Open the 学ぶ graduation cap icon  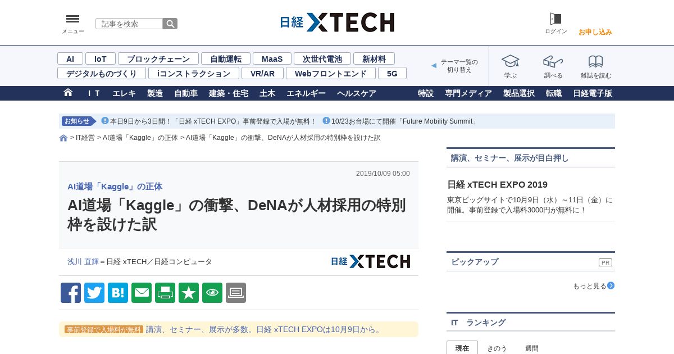[x=510, y=61]
